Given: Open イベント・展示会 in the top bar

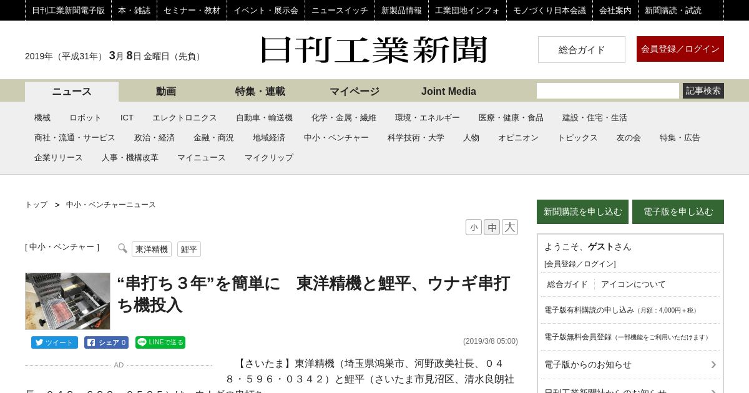Looking at the screenshot, I should point(266,10).
